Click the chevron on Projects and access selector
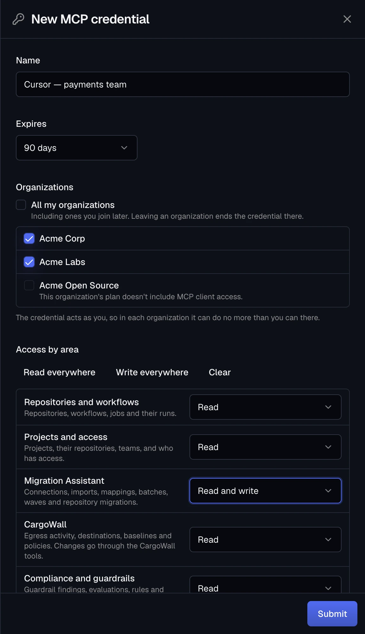This screenshot has width=365, height=634. point(328,447)
